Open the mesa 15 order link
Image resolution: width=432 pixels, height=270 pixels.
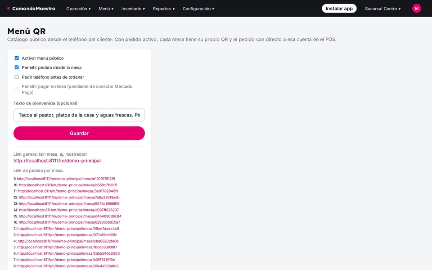tap(70, 216)
